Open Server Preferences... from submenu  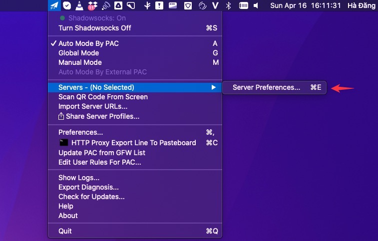click(x=274, y=87)
